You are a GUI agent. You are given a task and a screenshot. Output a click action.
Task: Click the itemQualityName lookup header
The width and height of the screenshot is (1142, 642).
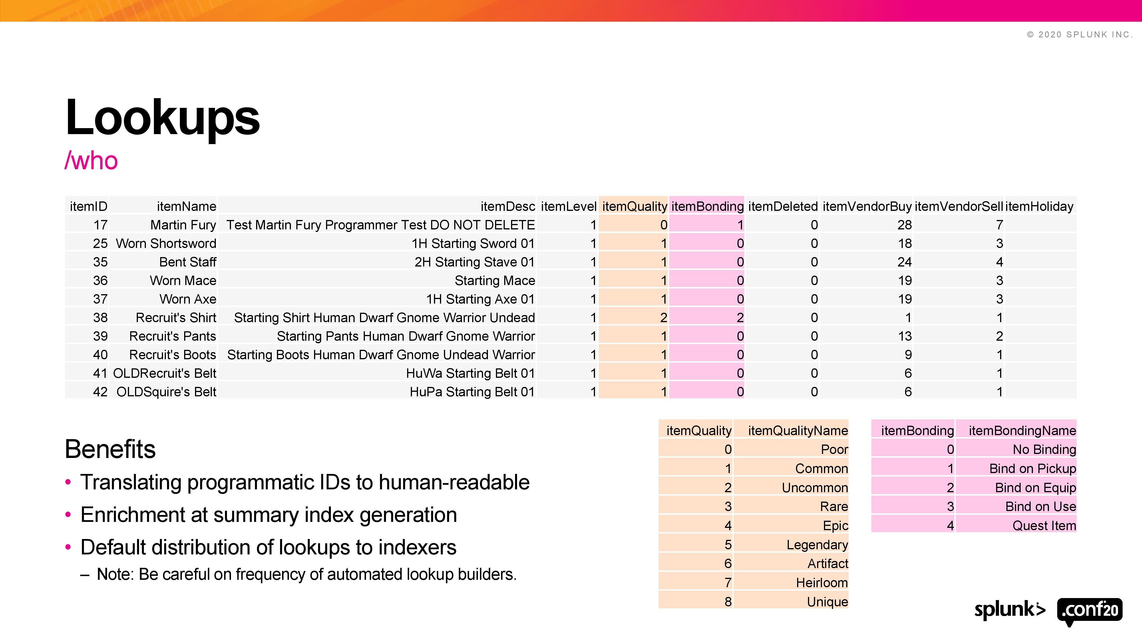pyautogui.click(x=797, y=431)
